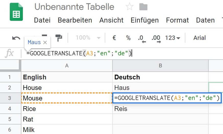Increase decimal places button
Image resolution: width=223 pixels, height=134 pixels.
[x=156, y=38]
